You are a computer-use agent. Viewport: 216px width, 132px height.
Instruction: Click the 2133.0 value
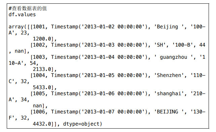[42, 69]
